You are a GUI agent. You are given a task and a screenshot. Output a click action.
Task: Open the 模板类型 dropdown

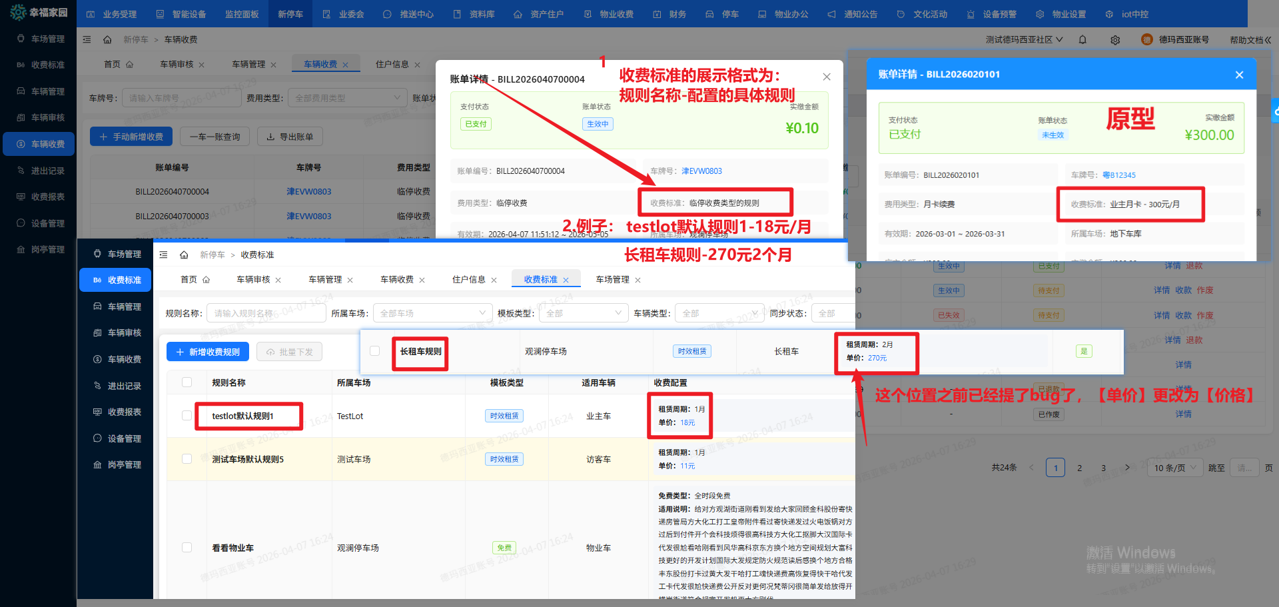coord(584,313)
